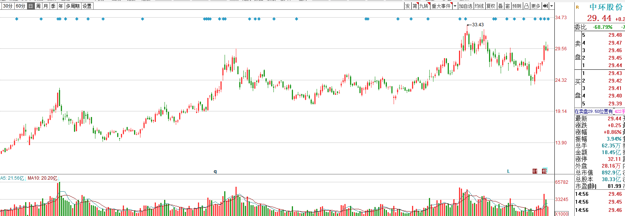Click the jump-to-end arrow icon
The width and height of the screenshot is (625, 216).
pos(545,6)
